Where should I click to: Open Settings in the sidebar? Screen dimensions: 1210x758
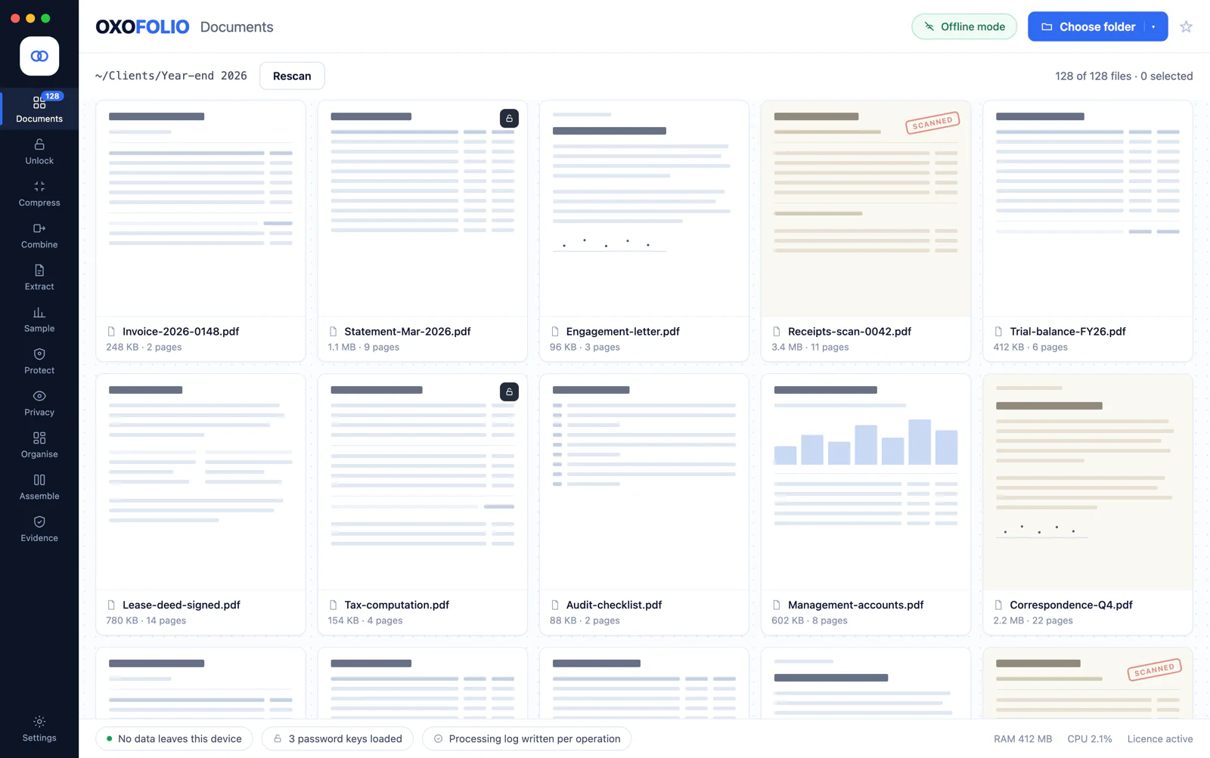39,729
